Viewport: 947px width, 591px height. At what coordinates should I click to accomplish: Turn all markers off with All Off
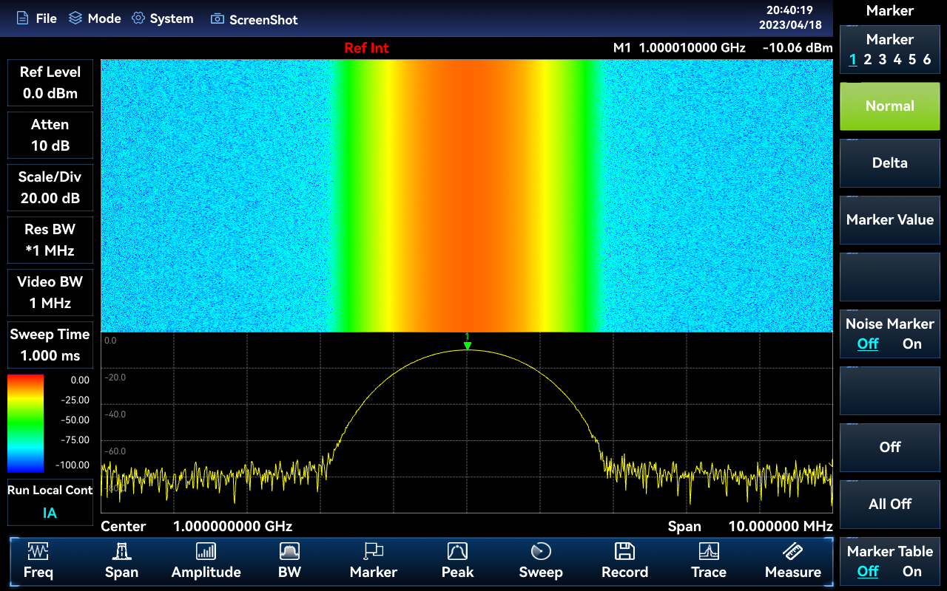pos(889,504)
